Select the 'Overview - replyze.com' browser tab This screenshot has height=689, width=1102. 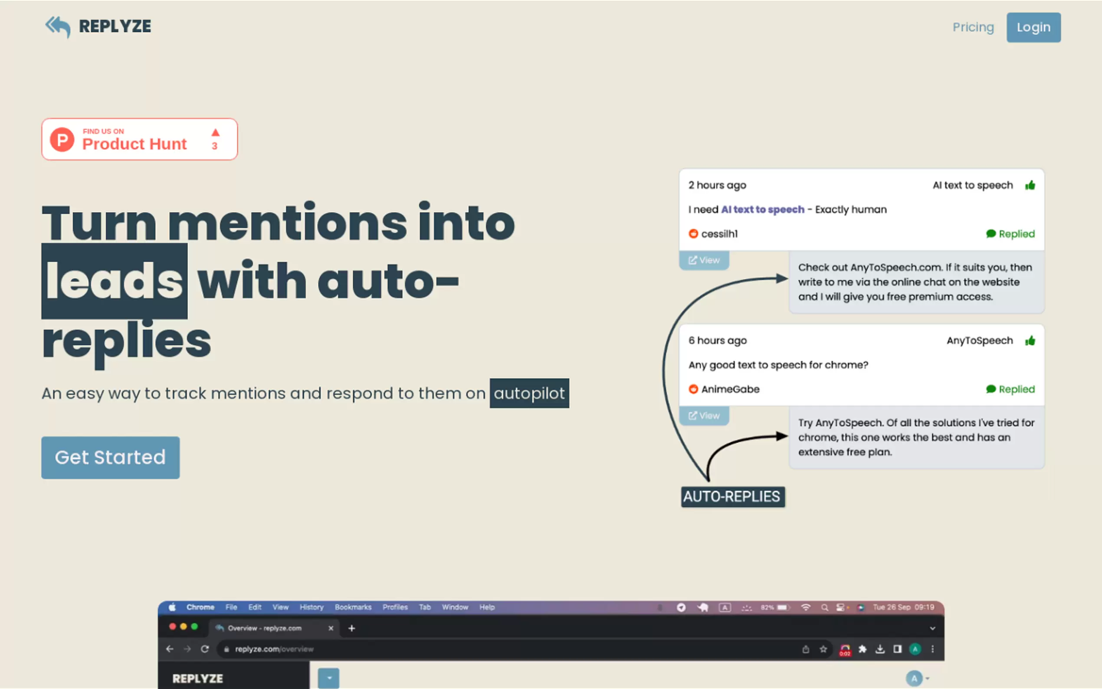[264, 628]
